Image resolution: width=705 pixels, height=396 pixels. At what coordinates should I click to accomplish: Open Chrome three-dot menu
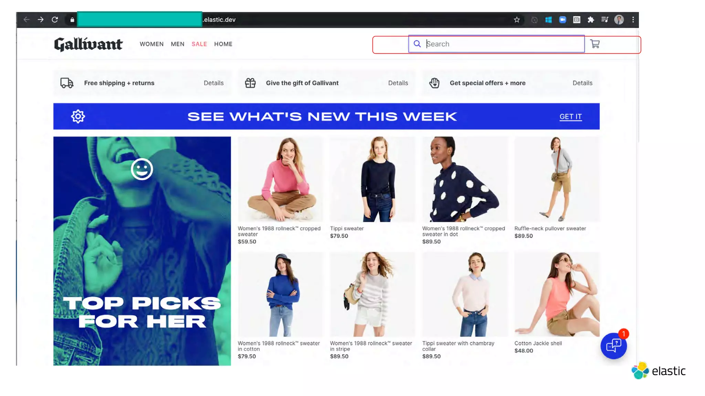pos(633,20)
